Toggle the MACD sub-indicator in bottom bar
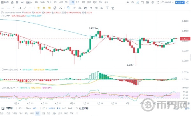Viewport: 191px width, 116px height. coord(52,108)
